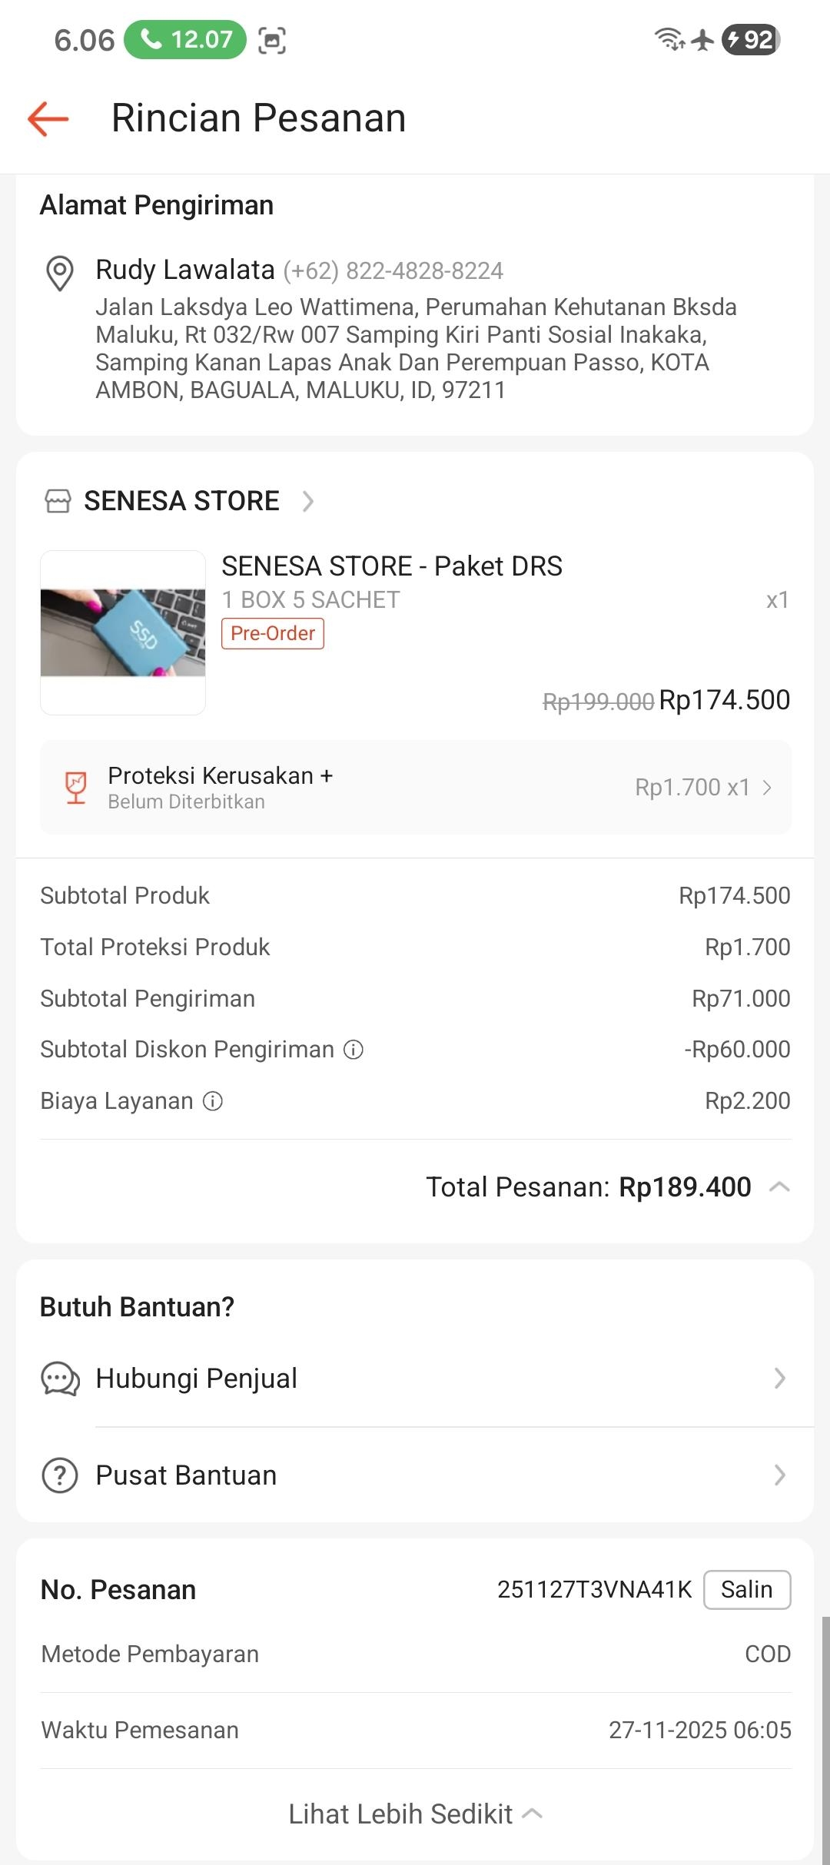Tap the chat bubble icon for Hubungi Penjual
The image size is (830, 1865).
(x=60, y=1379)
